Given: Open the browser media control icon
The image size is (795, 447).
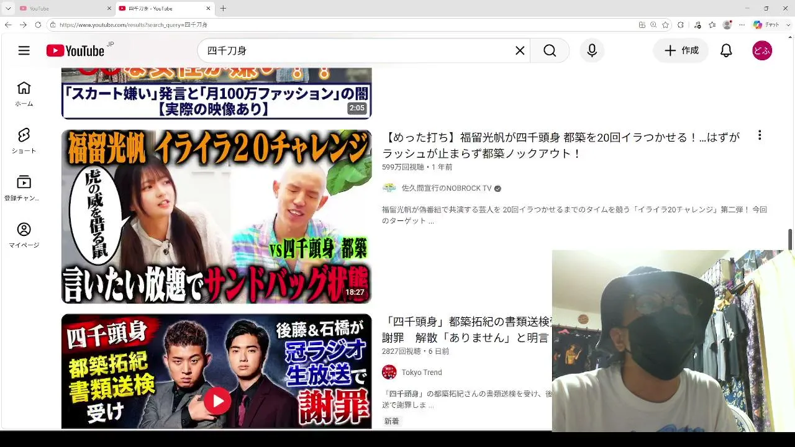Looking at the screenshot, I should pyautogui.click(x=697, y=25).
